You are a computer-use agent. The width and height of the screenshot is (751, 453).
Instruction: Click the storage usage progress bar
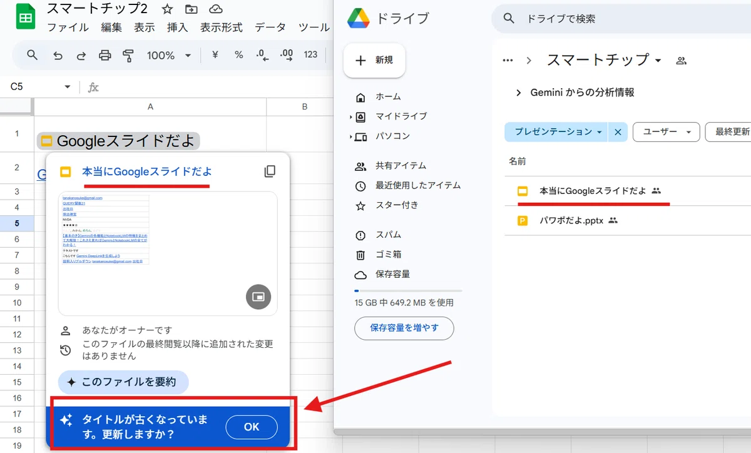[408, 291]
